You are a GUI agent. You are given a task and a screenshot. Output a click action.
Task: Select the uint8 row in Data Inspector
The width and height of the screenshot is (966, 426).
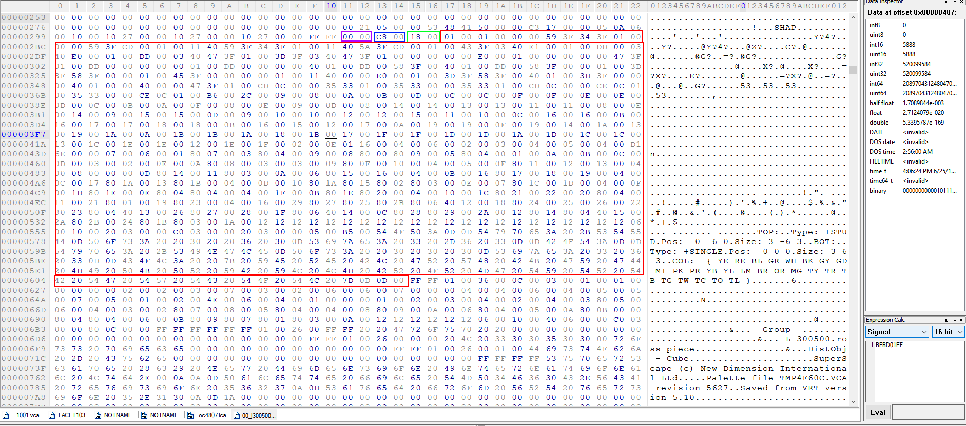tap(915, 35)
